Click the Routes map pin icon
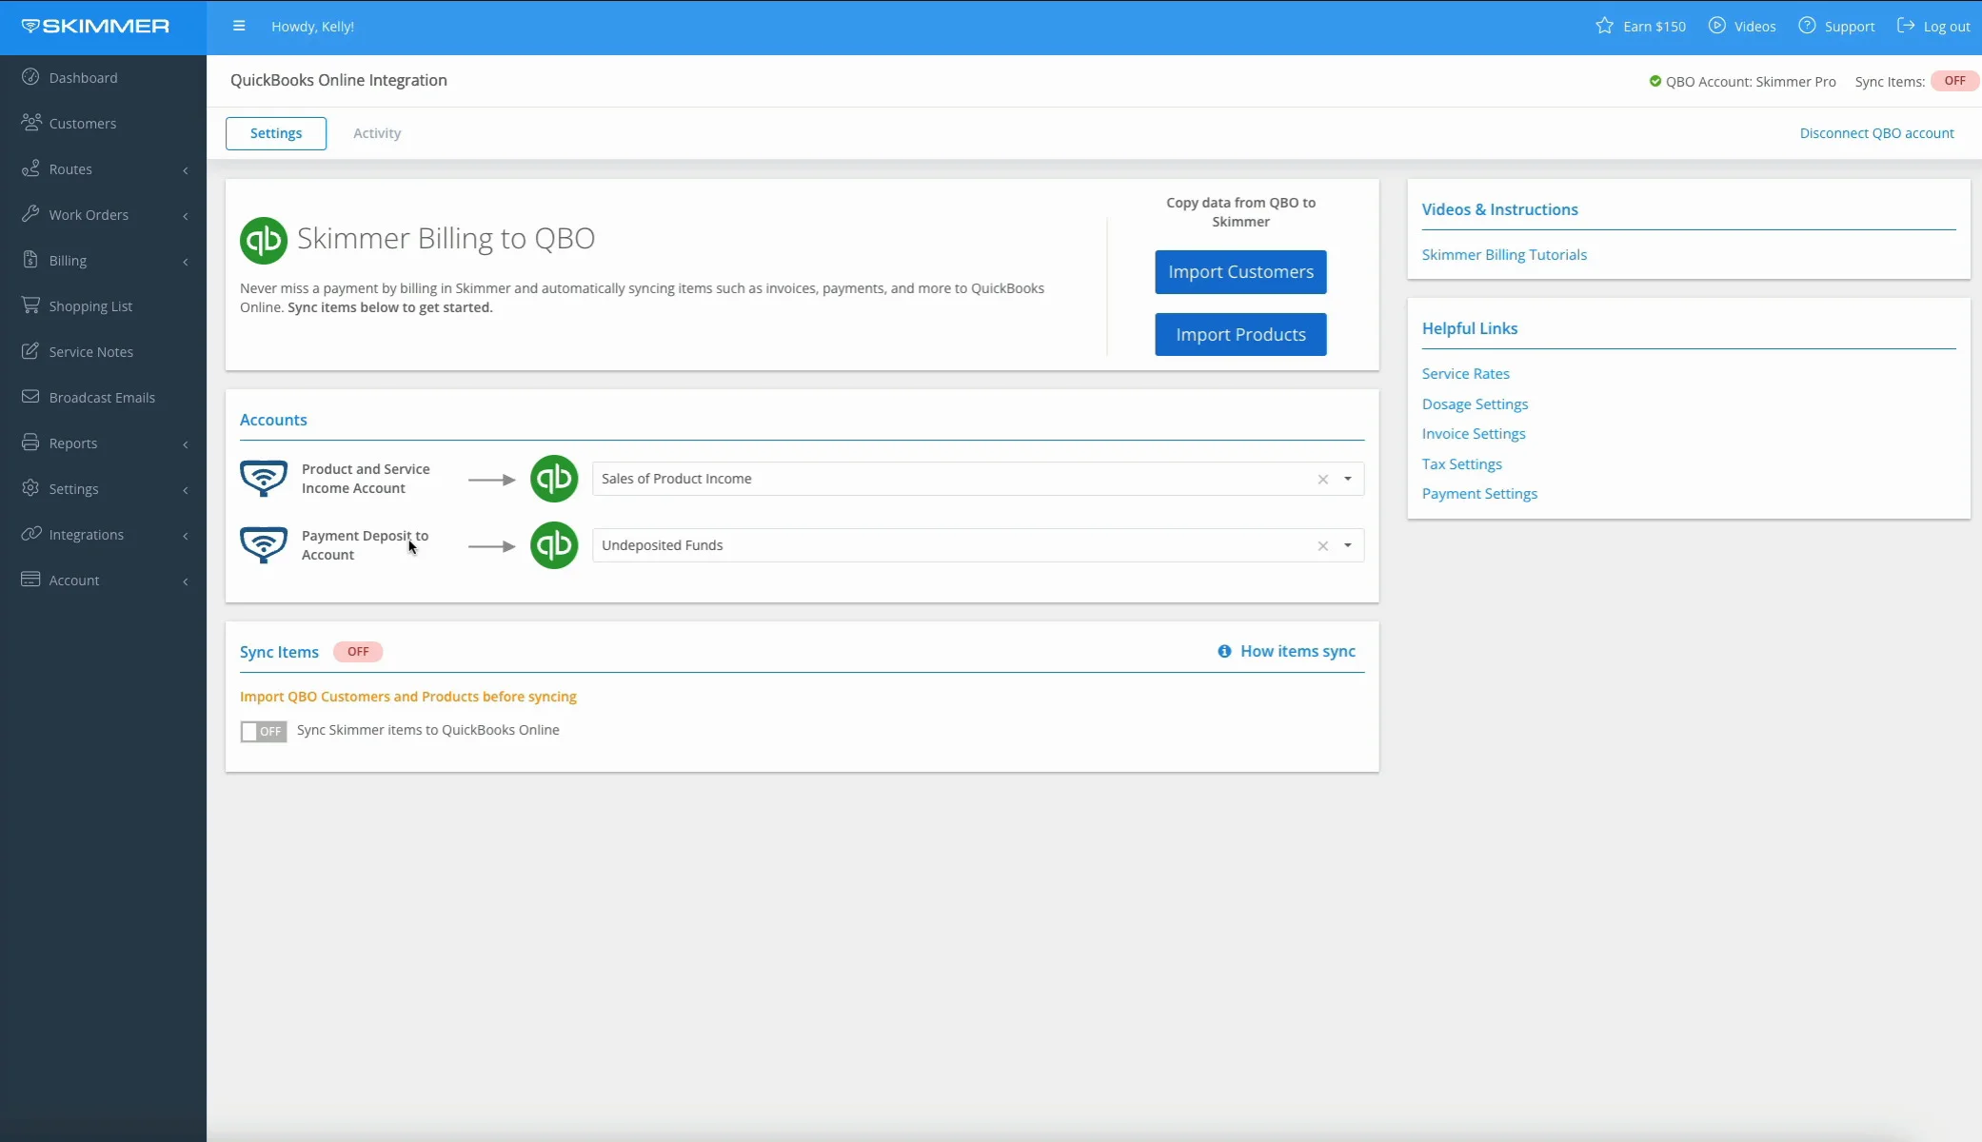Image resolution: width=1982 pixels, height=1142 pixels. (x=30, y=168)
